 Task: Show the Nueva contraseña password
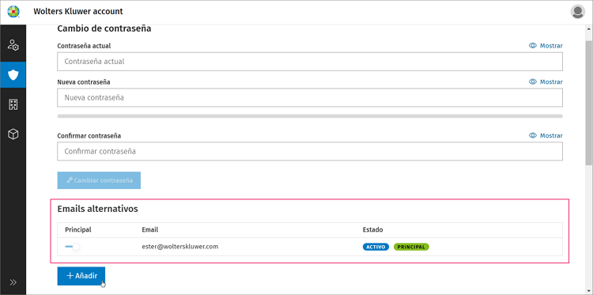coord(546,81)
